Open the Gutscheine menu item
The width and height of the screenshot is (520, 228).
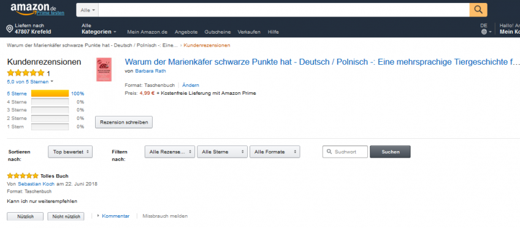point(218,32)
